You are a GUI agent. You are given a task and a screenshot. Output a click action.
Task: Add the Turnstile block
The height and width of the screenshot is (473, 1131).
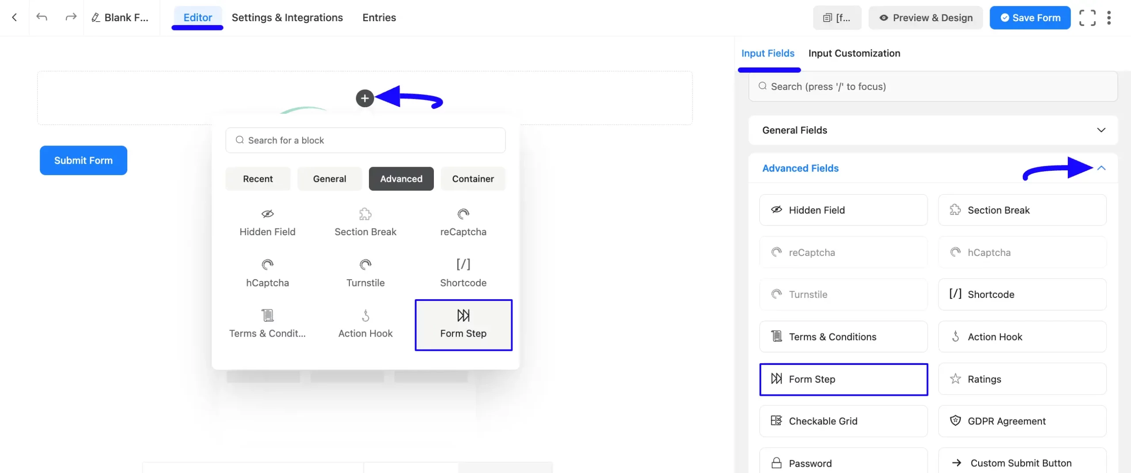point(365,273)
